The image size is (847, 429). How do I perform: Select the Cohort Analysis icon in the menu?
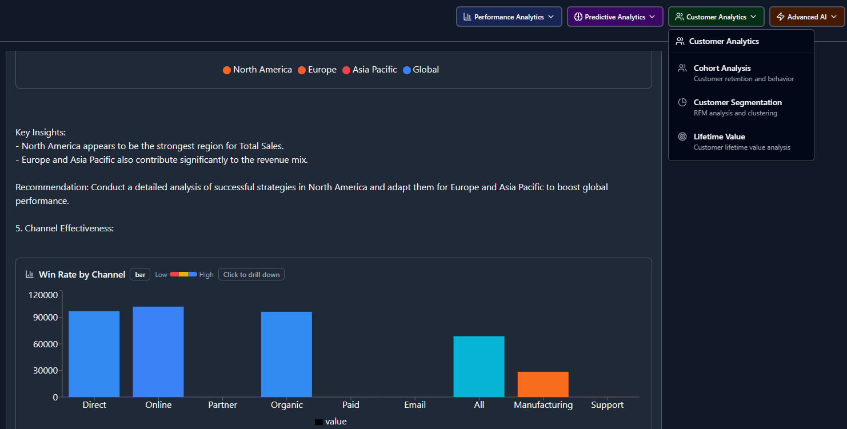click(x=682, y=67)
